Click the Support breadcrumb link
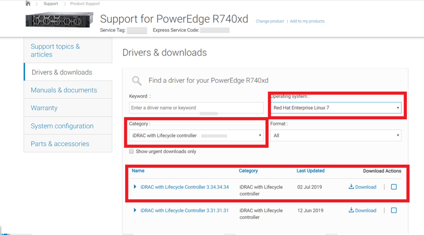This screenshot has width=424, height=235. point(51,4)
